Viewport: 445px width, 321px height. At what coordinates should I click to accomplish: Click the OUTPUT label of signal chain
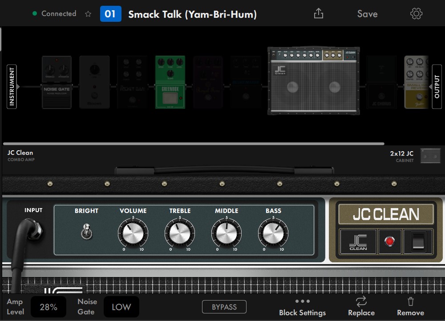(437, 87)
